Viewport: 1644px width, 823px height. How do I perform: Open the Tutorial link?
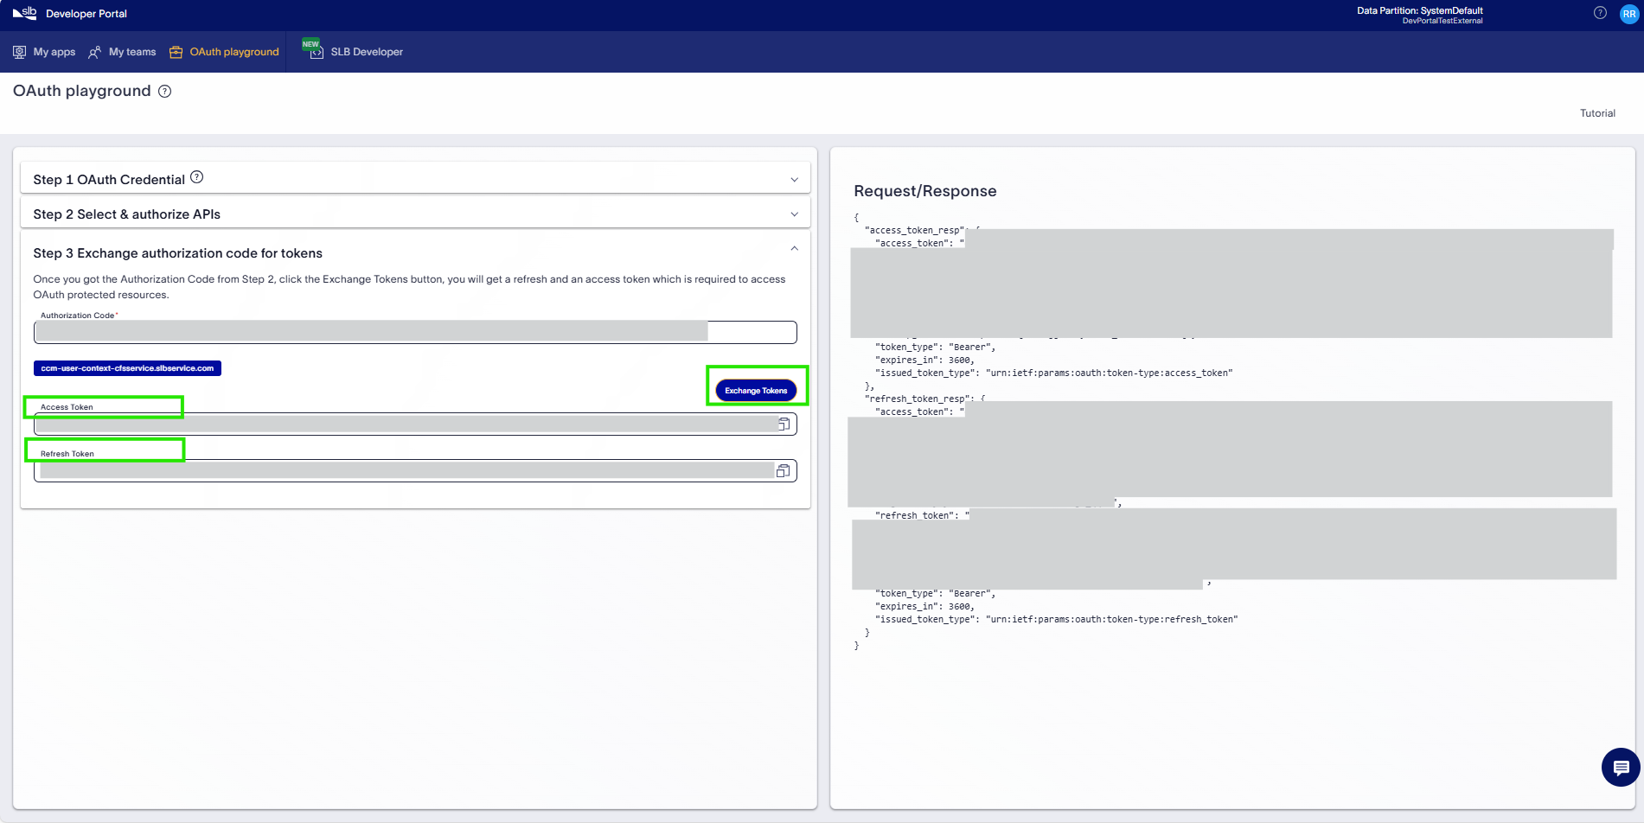tap(1597, 113)
